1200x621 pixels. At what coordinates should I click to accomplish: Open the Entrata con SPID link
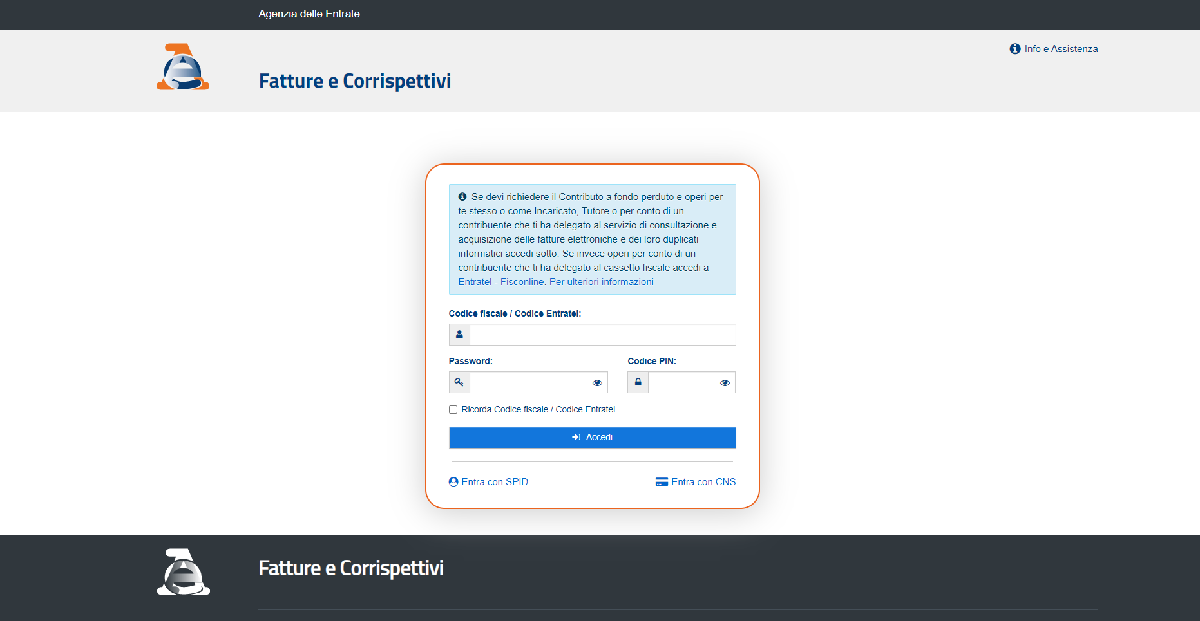pos(495,482)
